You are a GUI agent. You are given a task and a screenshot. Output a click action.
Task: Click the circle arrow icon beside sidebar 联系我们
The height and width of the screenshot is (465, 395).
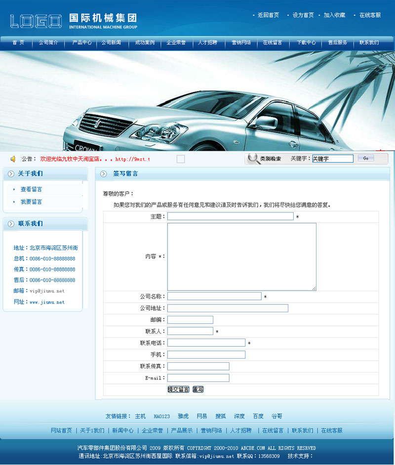click(11, 223)
